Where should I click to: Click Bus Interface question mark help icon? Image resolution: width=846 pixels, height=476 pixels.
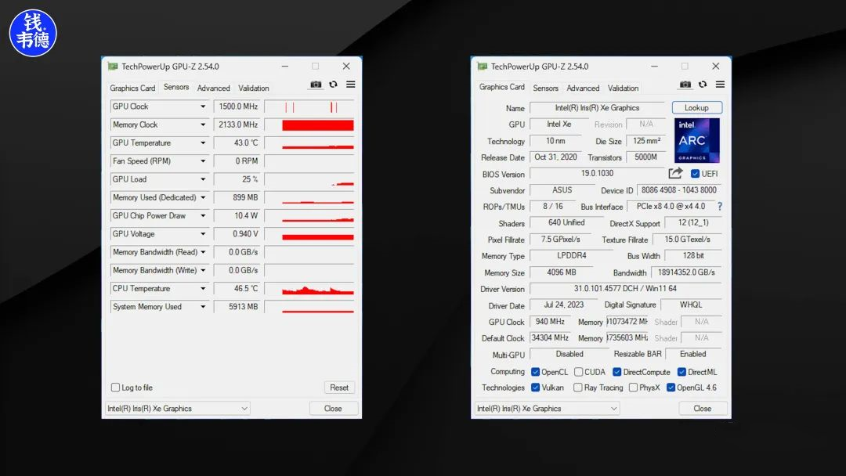720,207
